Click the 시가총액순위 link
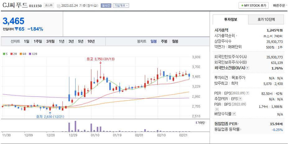The width and height of the screenshot is (288, 144). point(225,36)
